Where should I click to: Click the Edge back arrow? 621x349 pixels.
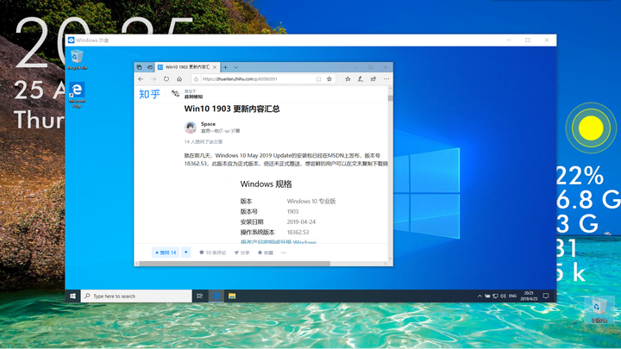click(x=141, y=79)
